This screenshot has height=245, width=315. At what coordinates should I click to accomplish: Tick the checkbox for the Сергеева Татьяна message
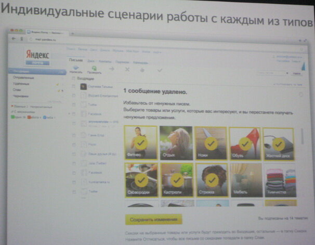coord(73,86)
